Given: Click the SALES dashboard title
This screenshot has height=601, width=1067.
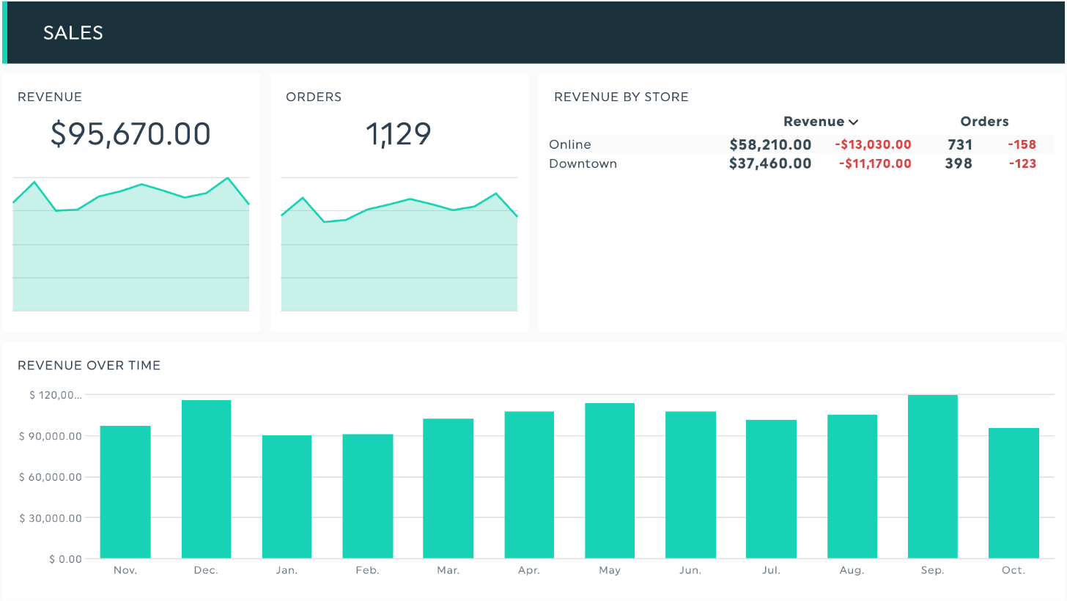Looking at the screenshot, I should (73, 32).
